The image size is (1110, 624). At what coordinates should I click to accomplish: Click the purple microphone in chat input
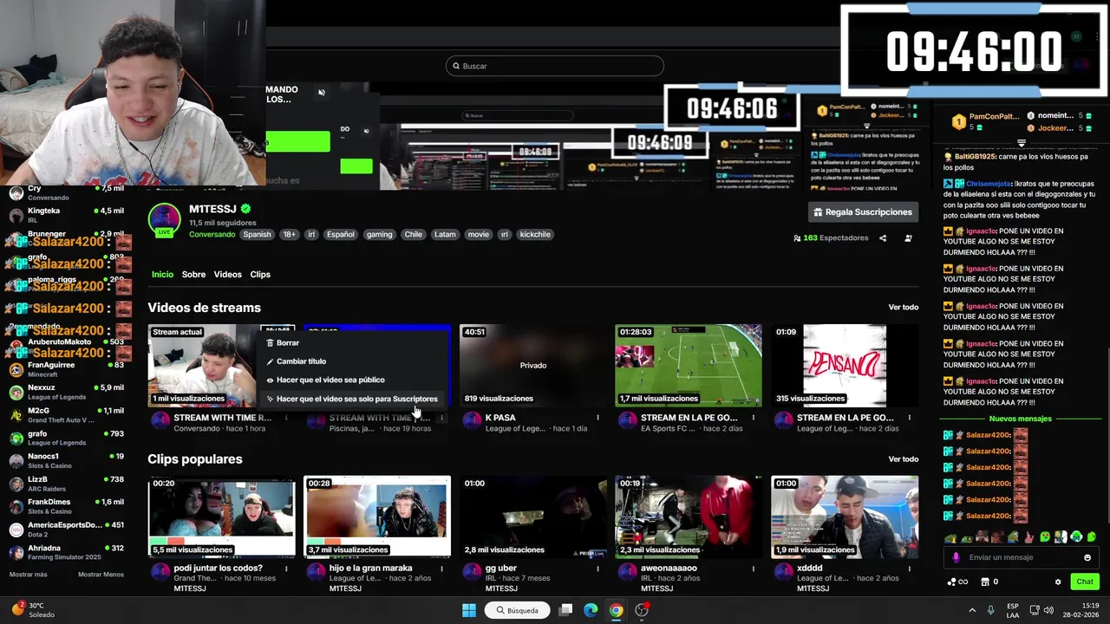click(956, 557)
